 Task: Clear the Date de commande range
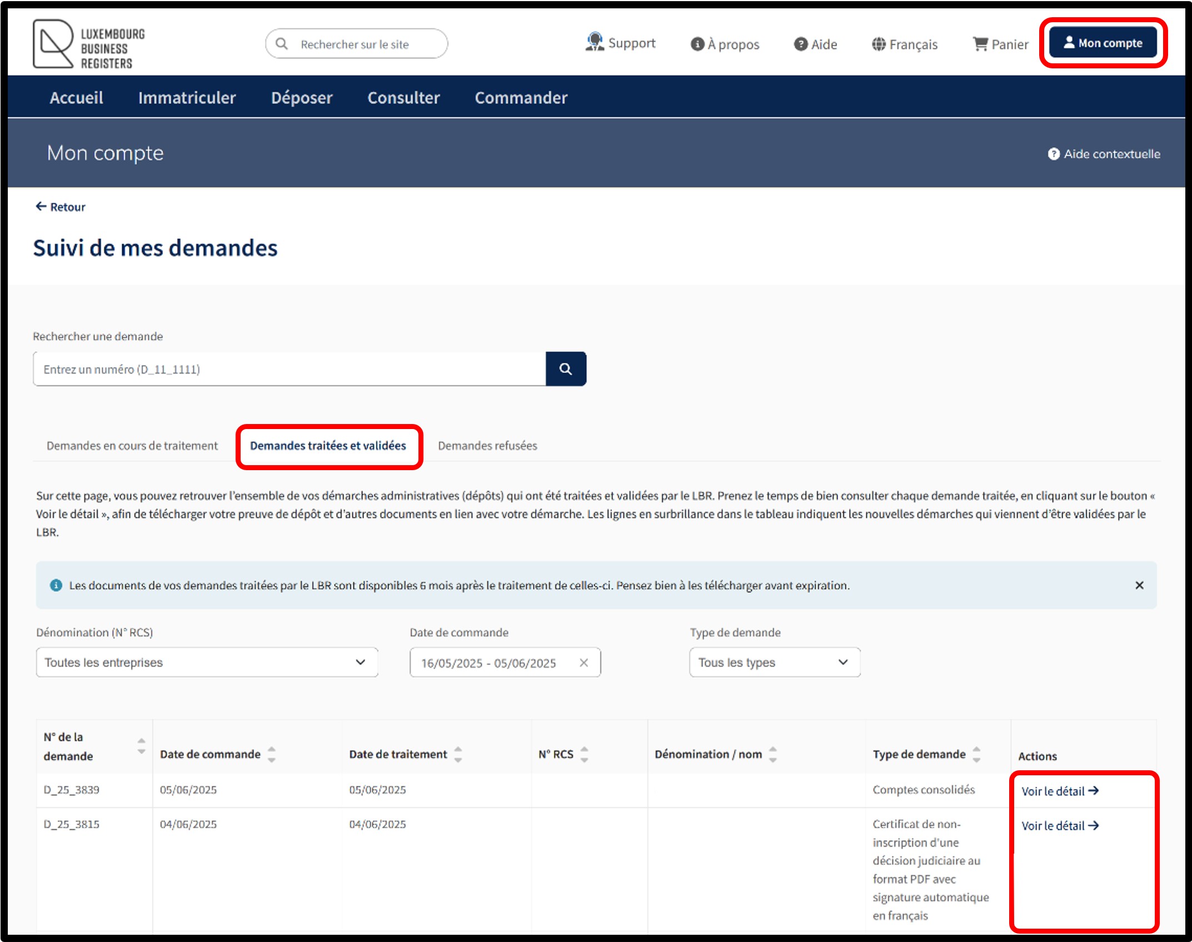(583, 662)
